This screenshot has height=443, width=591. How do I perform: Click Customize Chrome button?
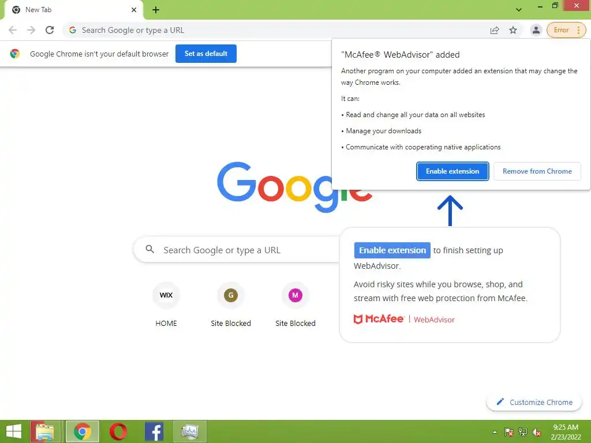(x=534, y=402)
